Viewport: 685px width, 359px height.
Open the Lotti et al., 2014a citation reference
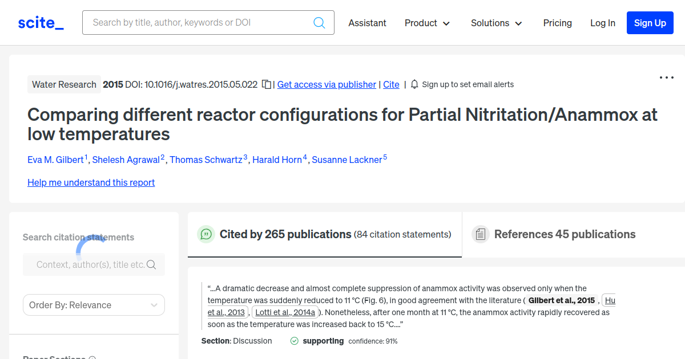pos(285,312)
